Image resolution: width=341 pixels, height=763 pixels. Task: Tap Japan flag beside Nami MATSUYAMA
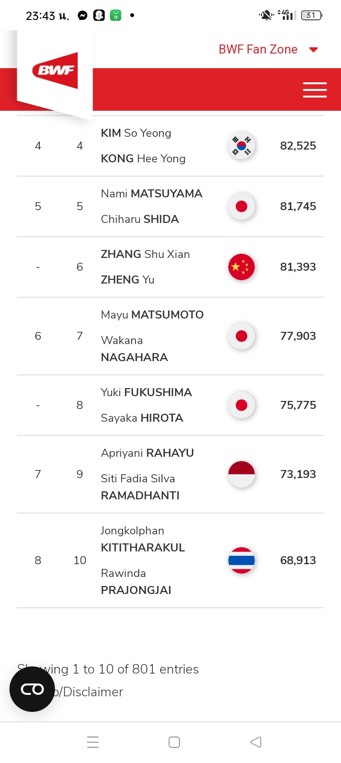(x=242, y=206)
